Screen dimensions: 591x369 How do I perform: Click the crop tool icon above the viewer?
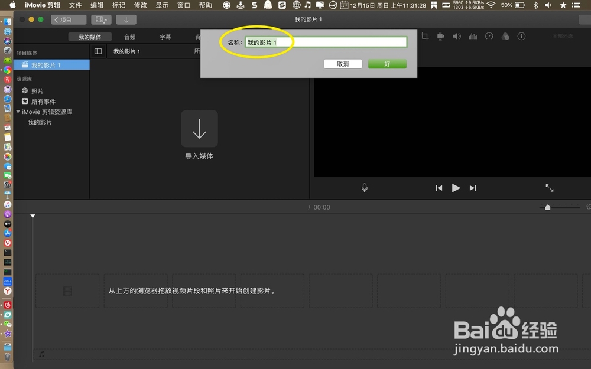[425, 36]
